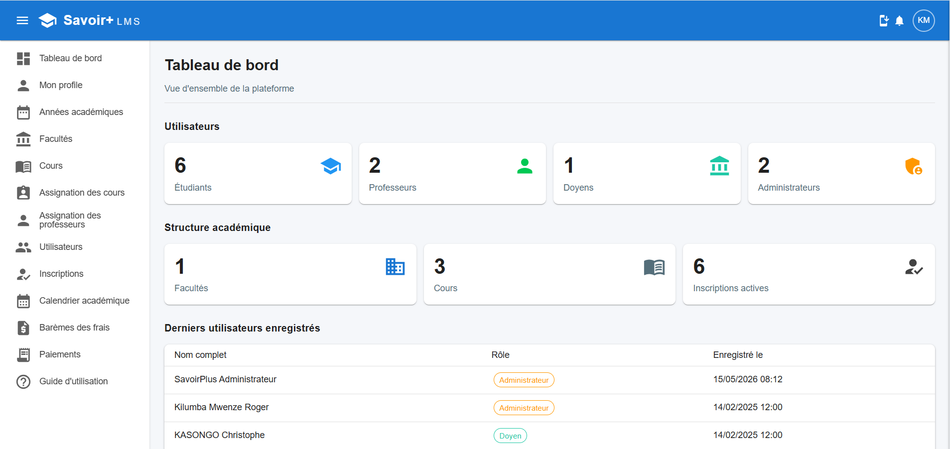Click Administrateur badge in Kilumba row
950x449 pixels.
click(524, 408)
